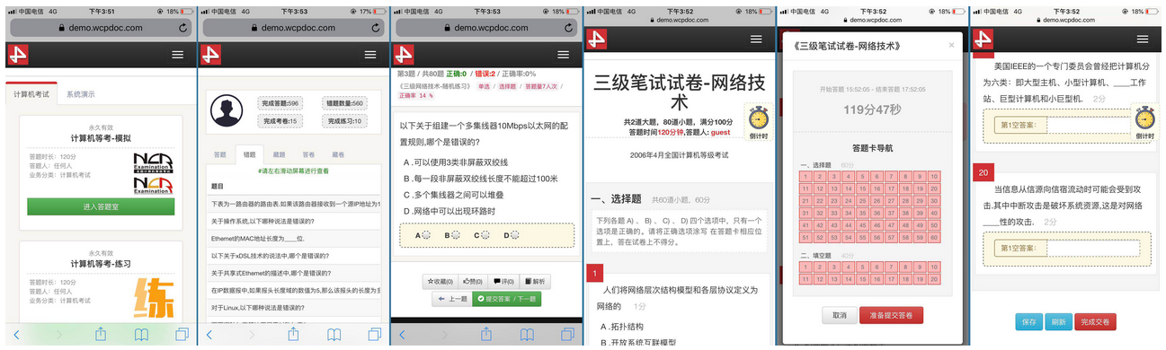This screenshot has width=1166, height=350.
Task: Open Safari tabs under the profile statistics screen
Action: [x=374, y=334]
